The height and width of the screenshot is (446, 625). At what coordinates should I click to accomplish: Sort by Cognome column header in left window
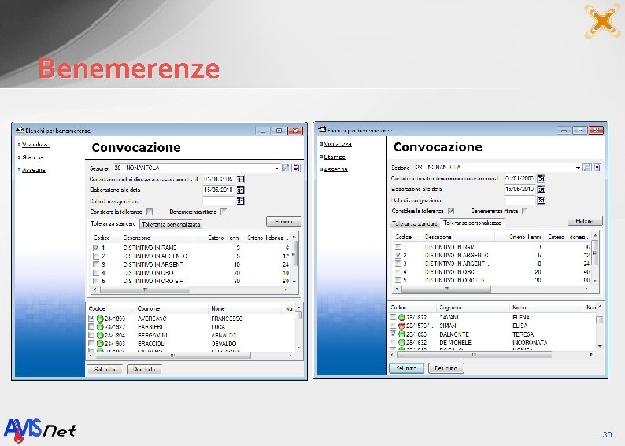172,308
